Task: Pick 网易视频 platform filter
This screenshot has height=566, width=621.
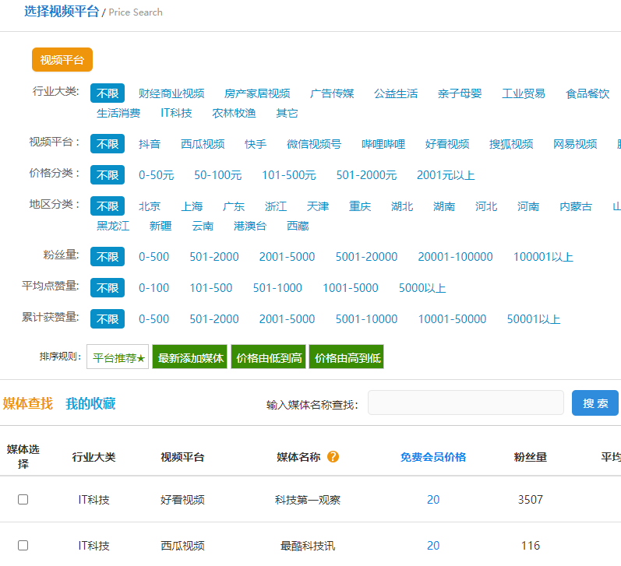Action: pyautogui.click(x=575, y=144)
